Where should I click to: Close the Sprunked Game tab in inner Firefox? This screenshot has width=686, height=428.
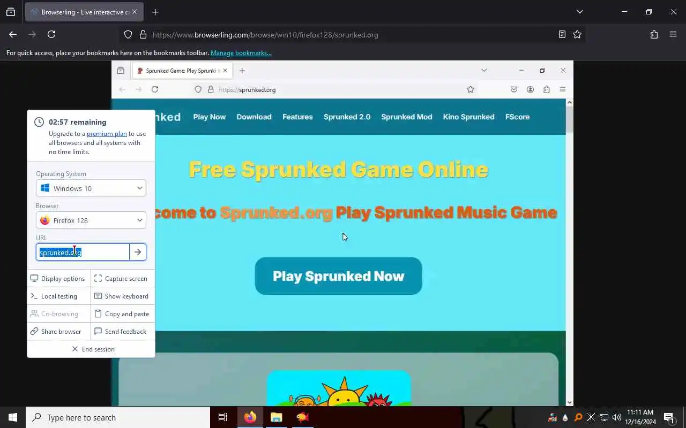[225, 71]
